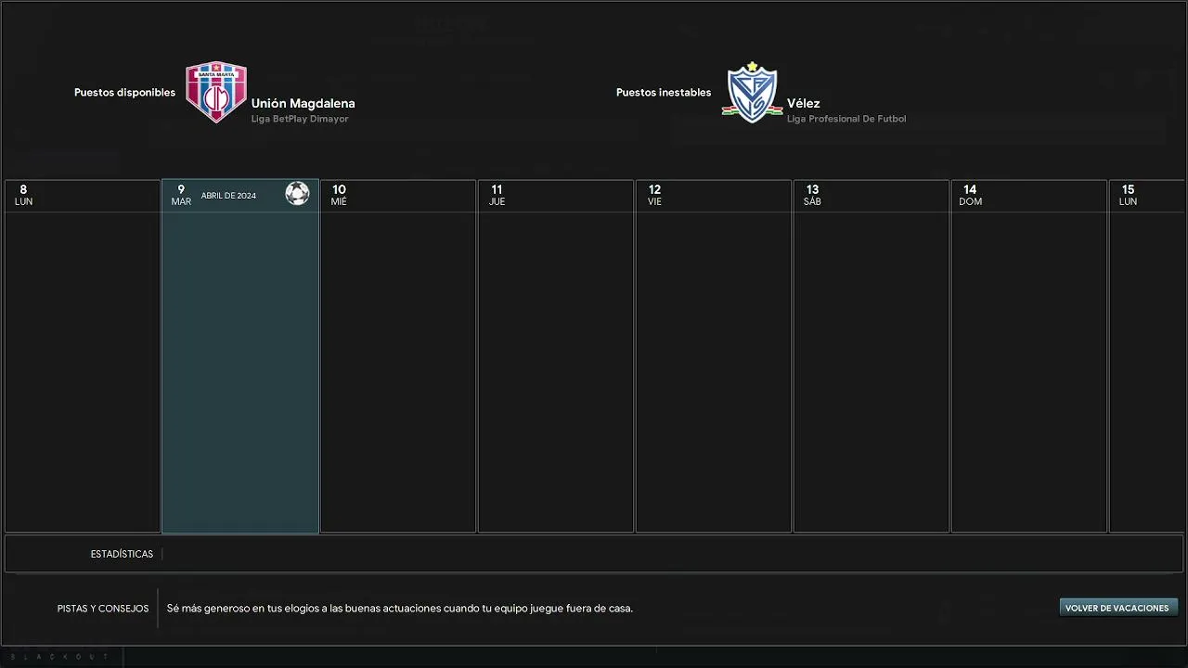Select the Friday 12 calendar day
This screenshot has width=1188, height=668.
click(714, 356)
